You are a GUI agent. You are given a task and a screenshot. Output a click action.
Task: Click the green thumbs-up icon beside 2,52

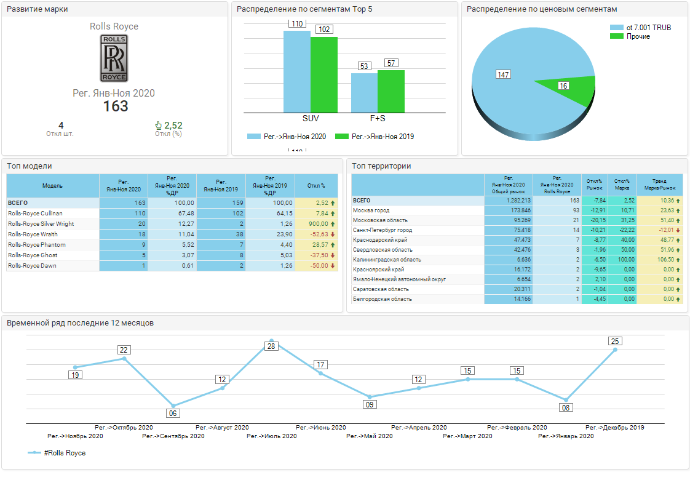pyautogui.click(x=159, y=126)
